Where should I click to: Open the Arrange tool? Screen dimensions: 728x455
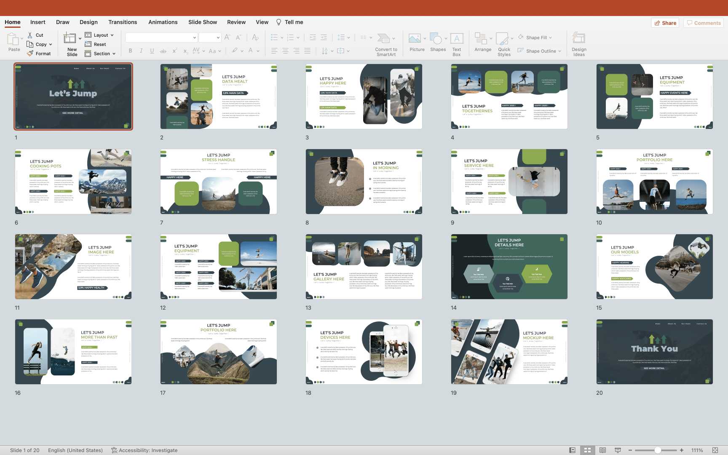(x=481, y=39)
